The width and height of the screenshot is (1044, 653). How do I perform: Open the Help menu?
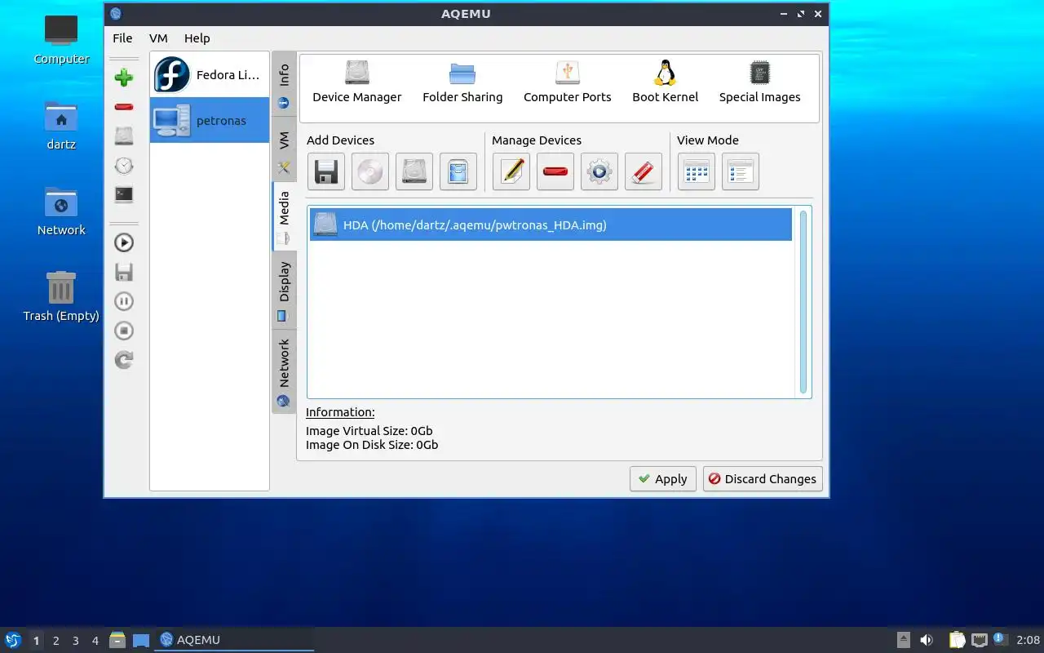197,38
